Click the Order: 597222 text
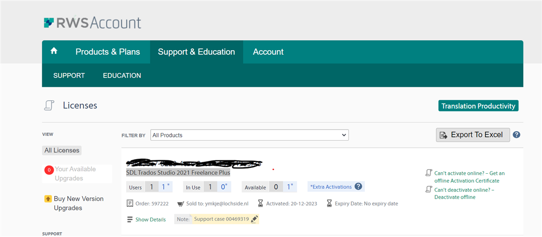Image resolution: width=542 pixels, height=237 pixels. coord(152,203)
